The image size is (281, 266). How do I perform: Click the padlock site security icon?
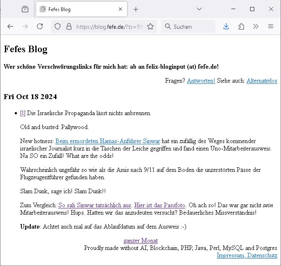(69, 26)
